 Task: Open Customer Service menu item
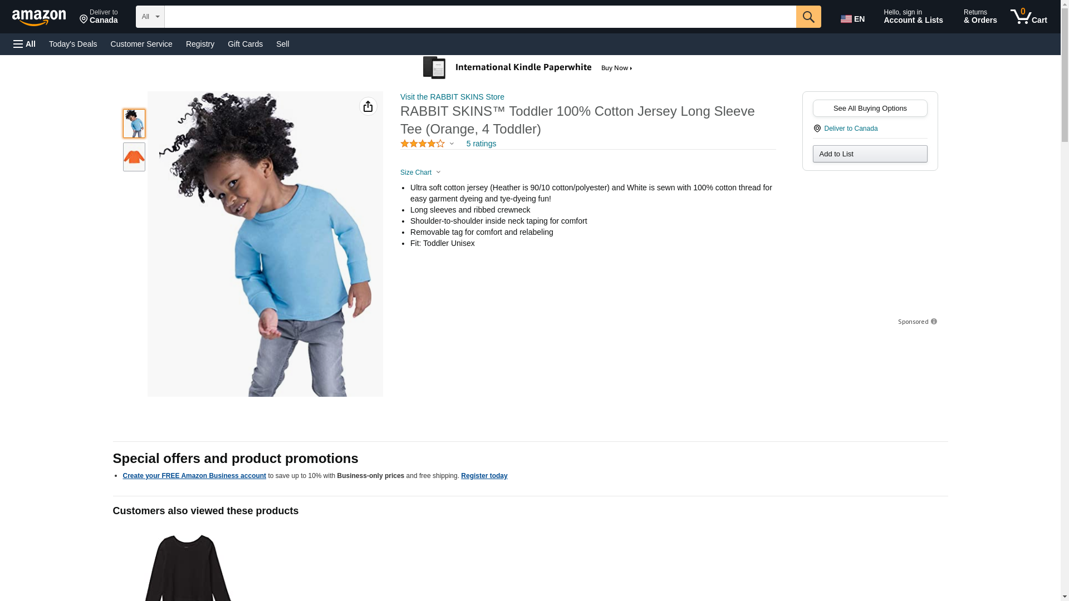[141, 44]
